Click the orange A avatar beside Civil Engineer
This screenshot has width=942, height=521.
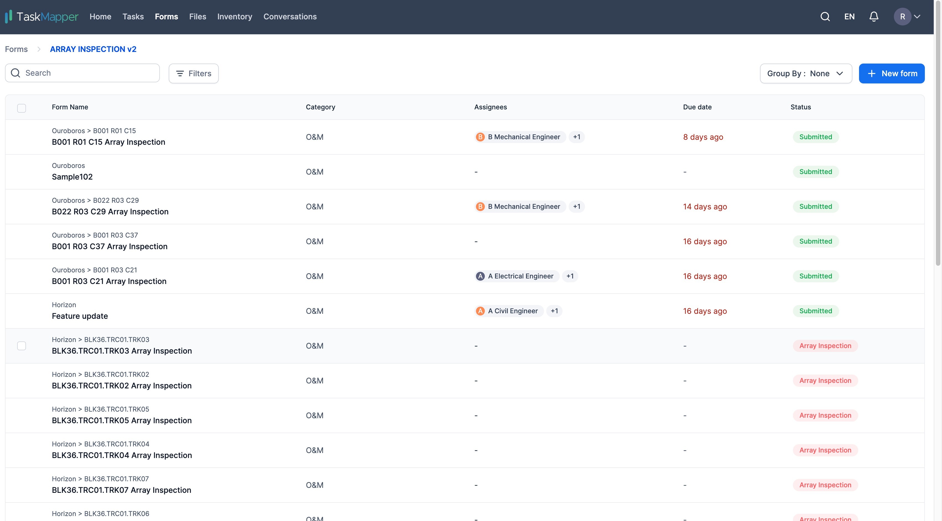coord(480,311)
